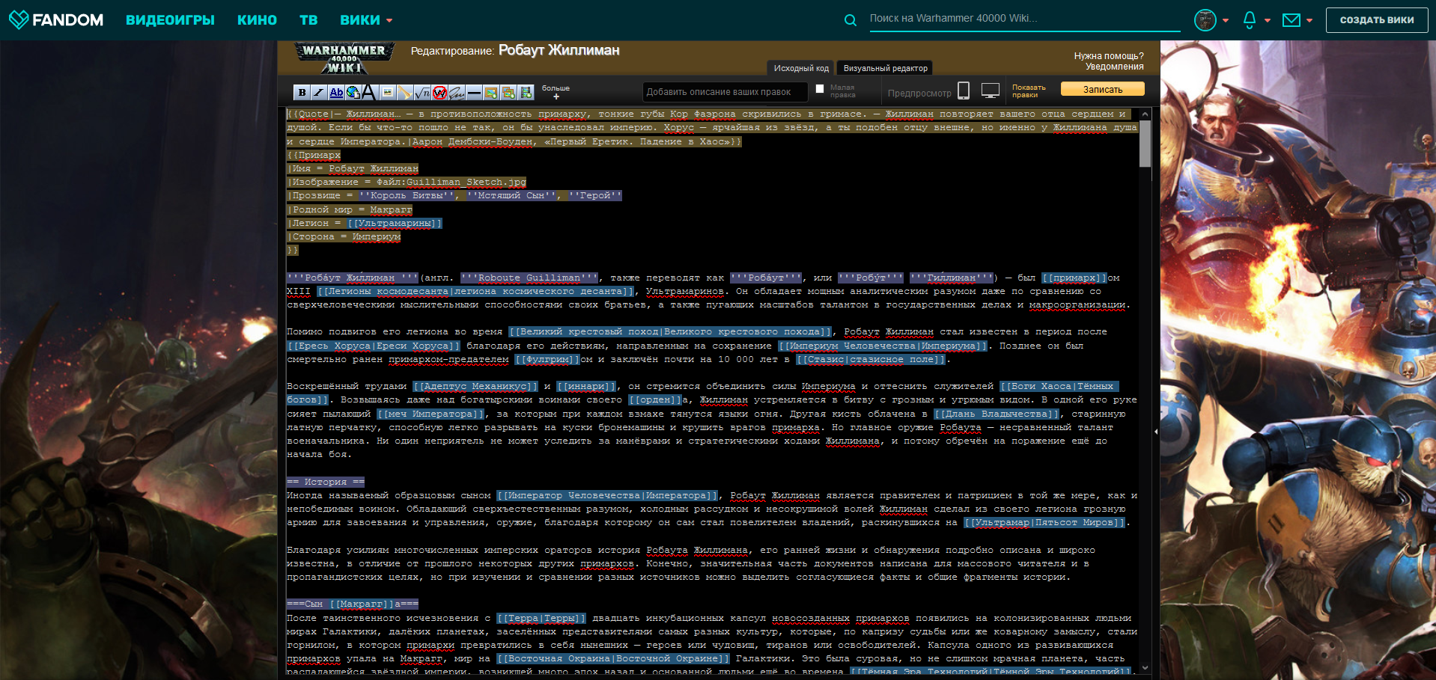1436x680 pixels.
Task: Focus the Warhammer 40000 Wiki search field
Action: click(x=1024, y=19)
